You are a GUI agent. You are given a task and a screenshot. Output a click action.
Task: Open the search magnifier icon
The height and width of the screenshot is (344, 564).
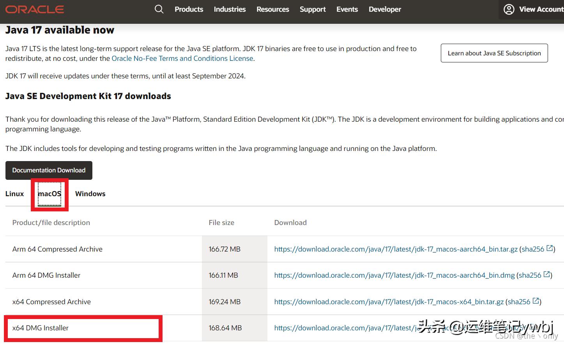point(159,9)
